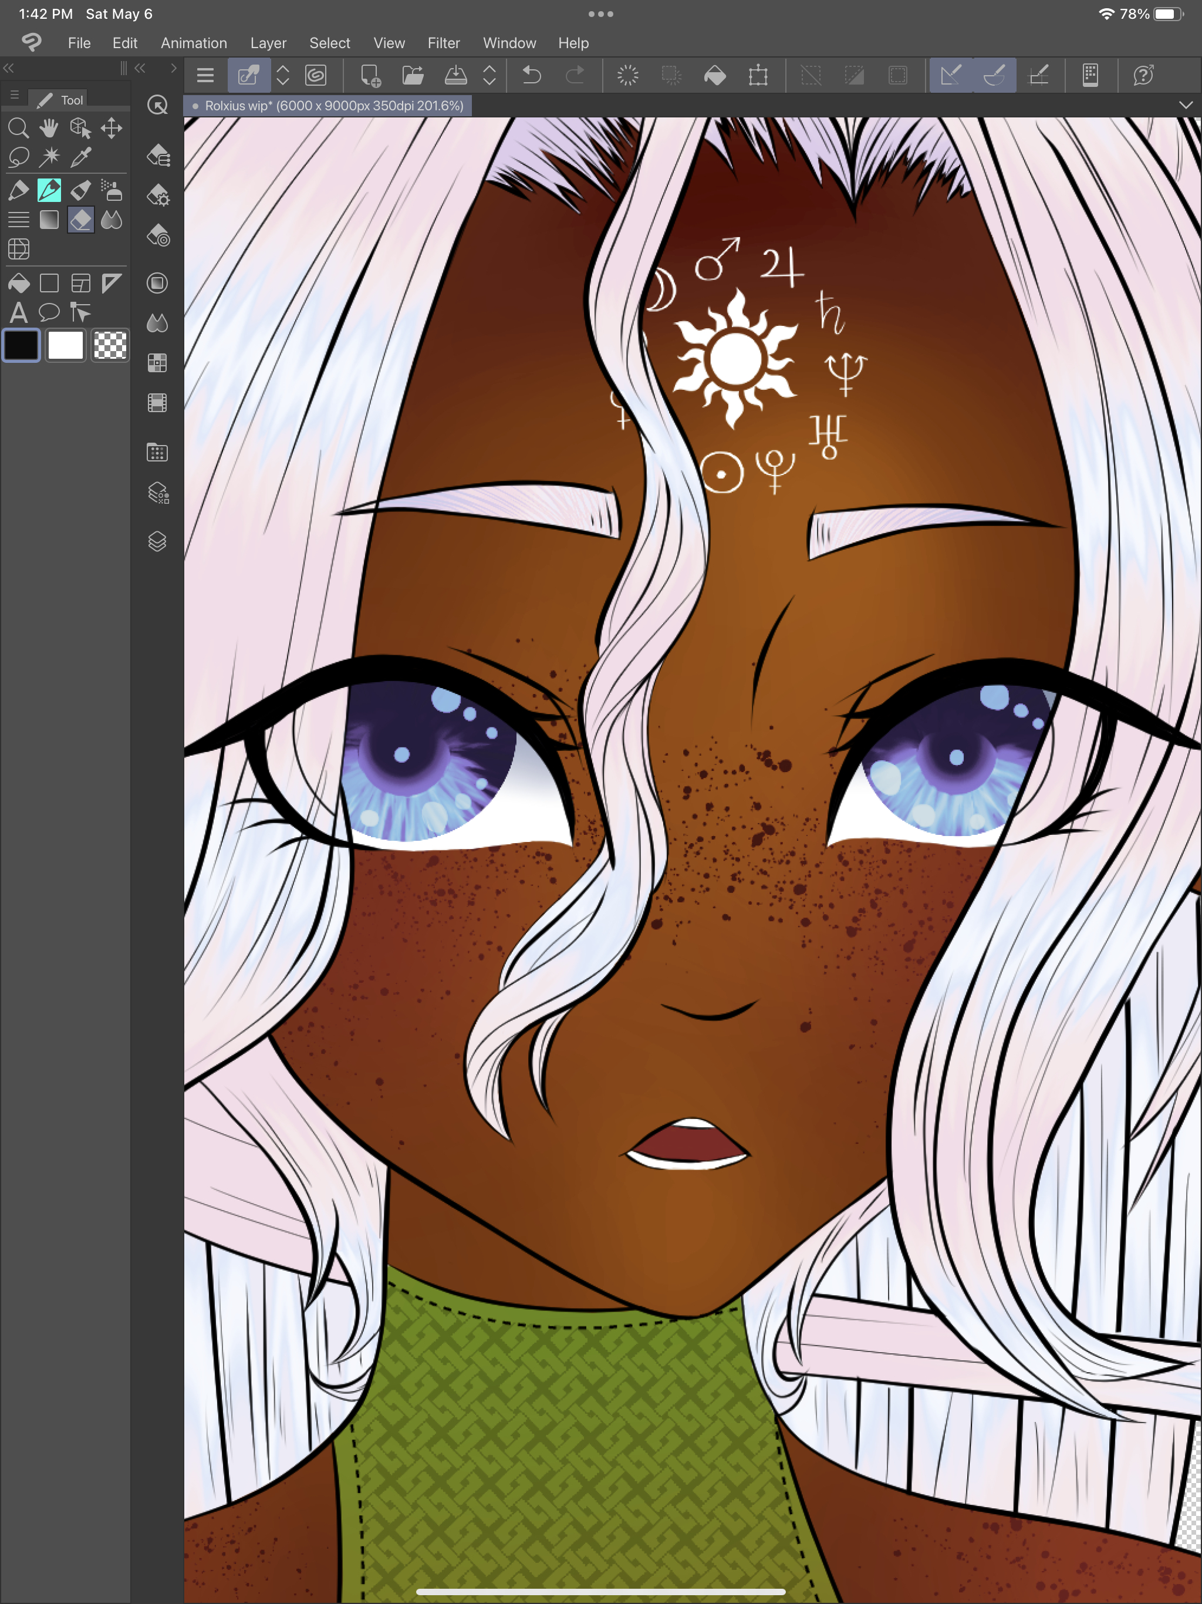Open the Filter menu
This screenshot has height=1604, width=1202.
[443, 43]
